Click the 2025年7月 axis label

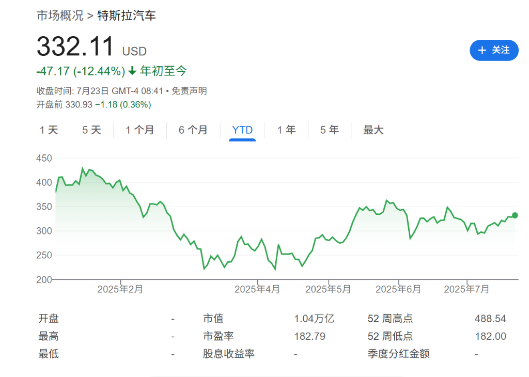click(466, 289)
